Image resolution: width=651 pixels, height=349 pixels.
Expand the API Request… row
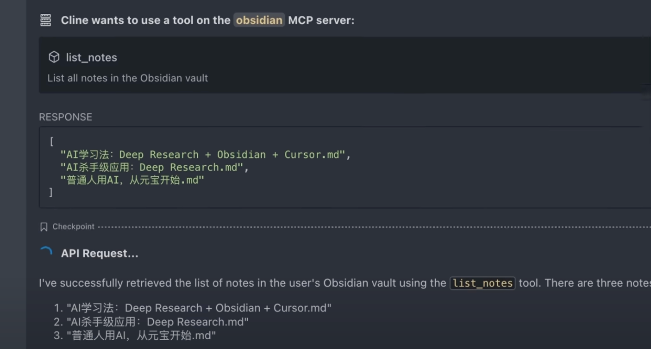click(100, 253)
